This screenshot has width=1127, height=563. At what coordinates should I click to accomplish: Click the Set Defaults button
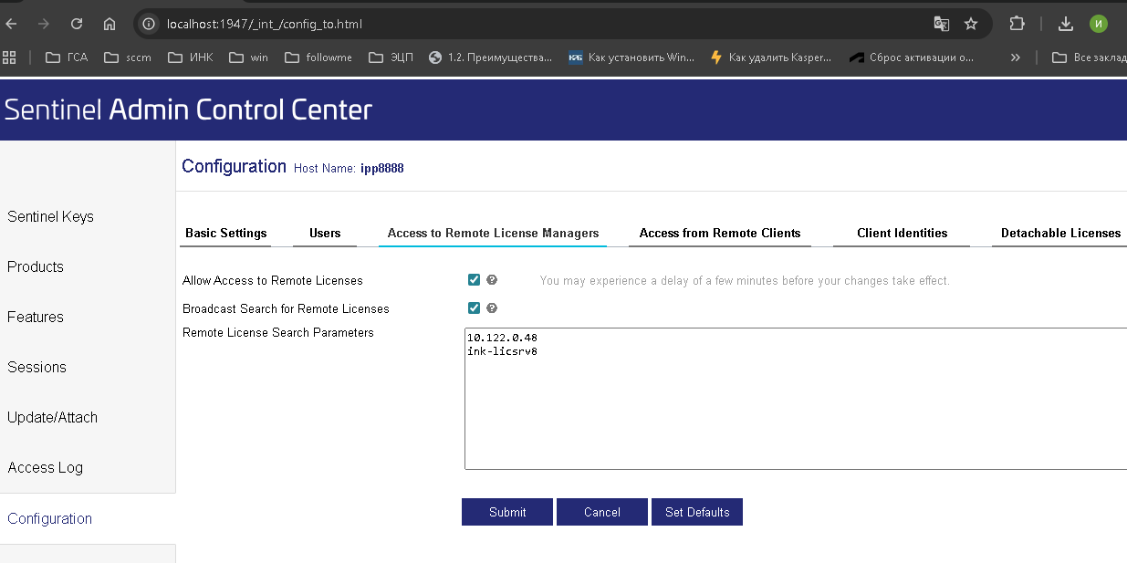coord(697,512)
